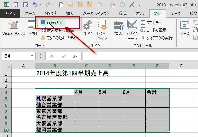Image resolution: width=198 pixels, height=137 pixels.
Task: Click the Name Box showing B4
Action: (x=16, y=56)
